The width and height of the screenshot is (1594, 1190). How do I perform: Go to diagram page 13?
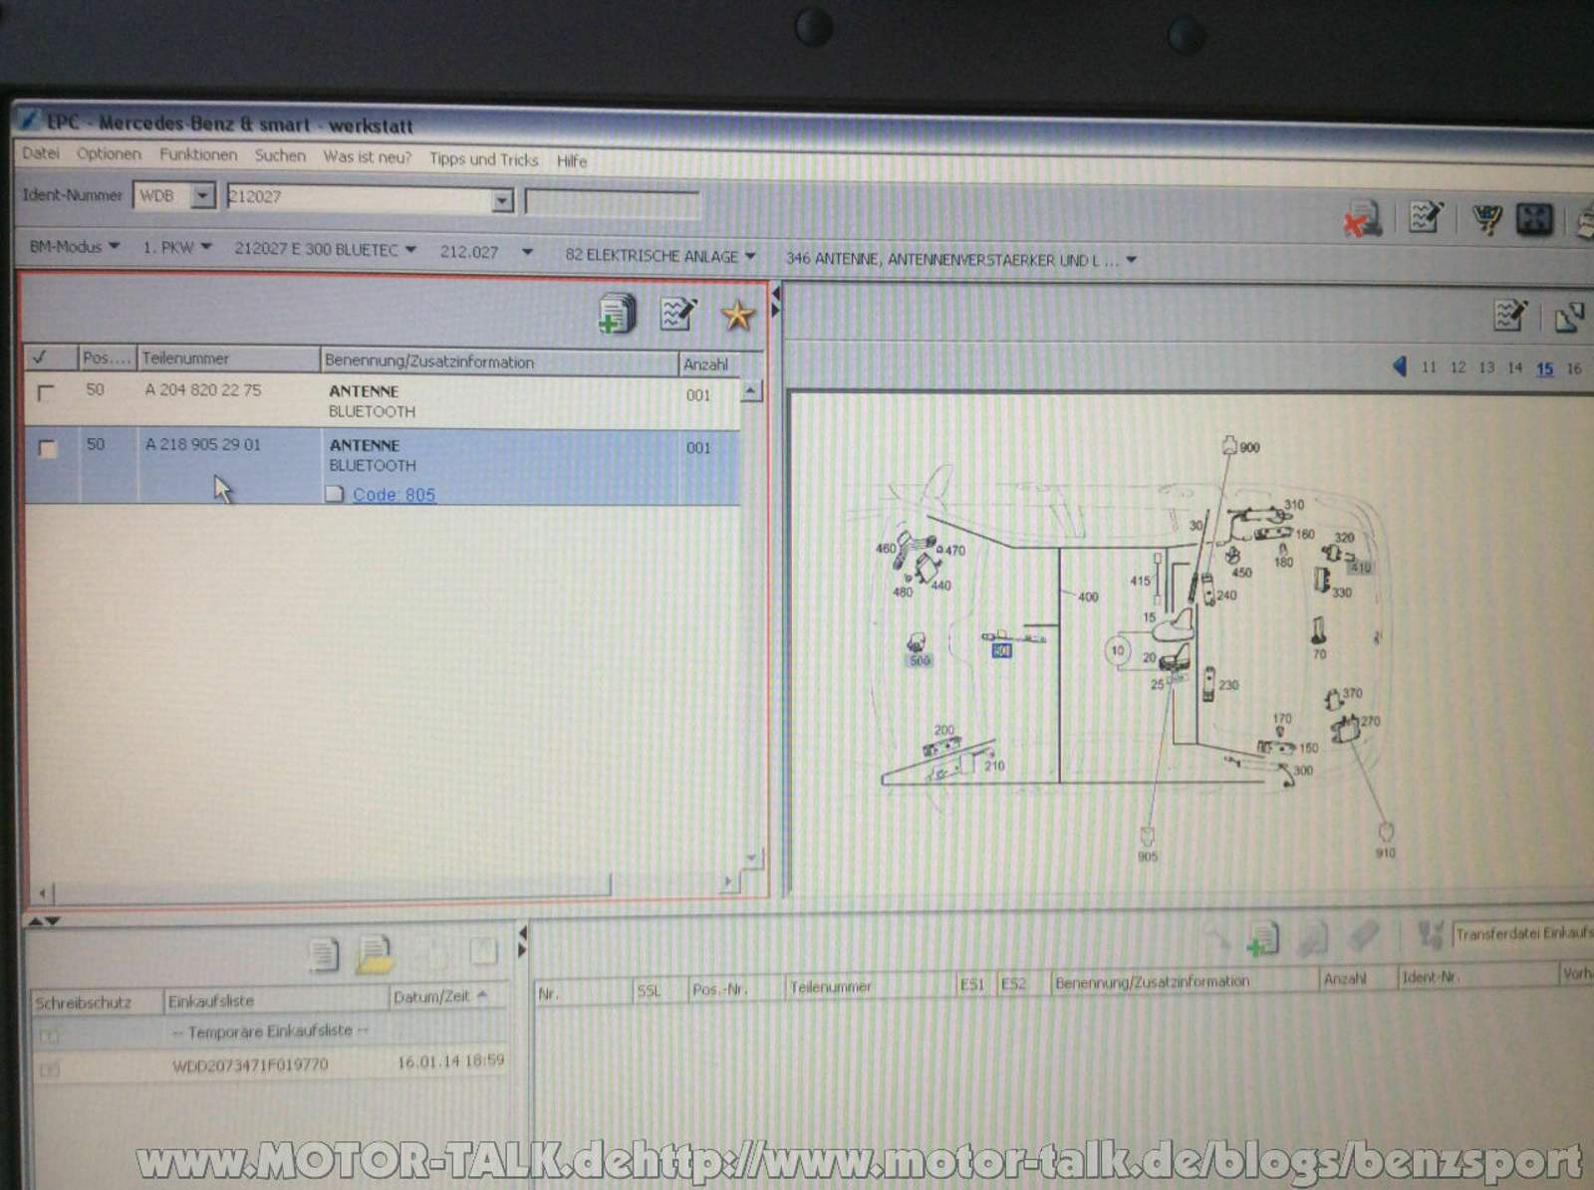[x=1486, y=367]
